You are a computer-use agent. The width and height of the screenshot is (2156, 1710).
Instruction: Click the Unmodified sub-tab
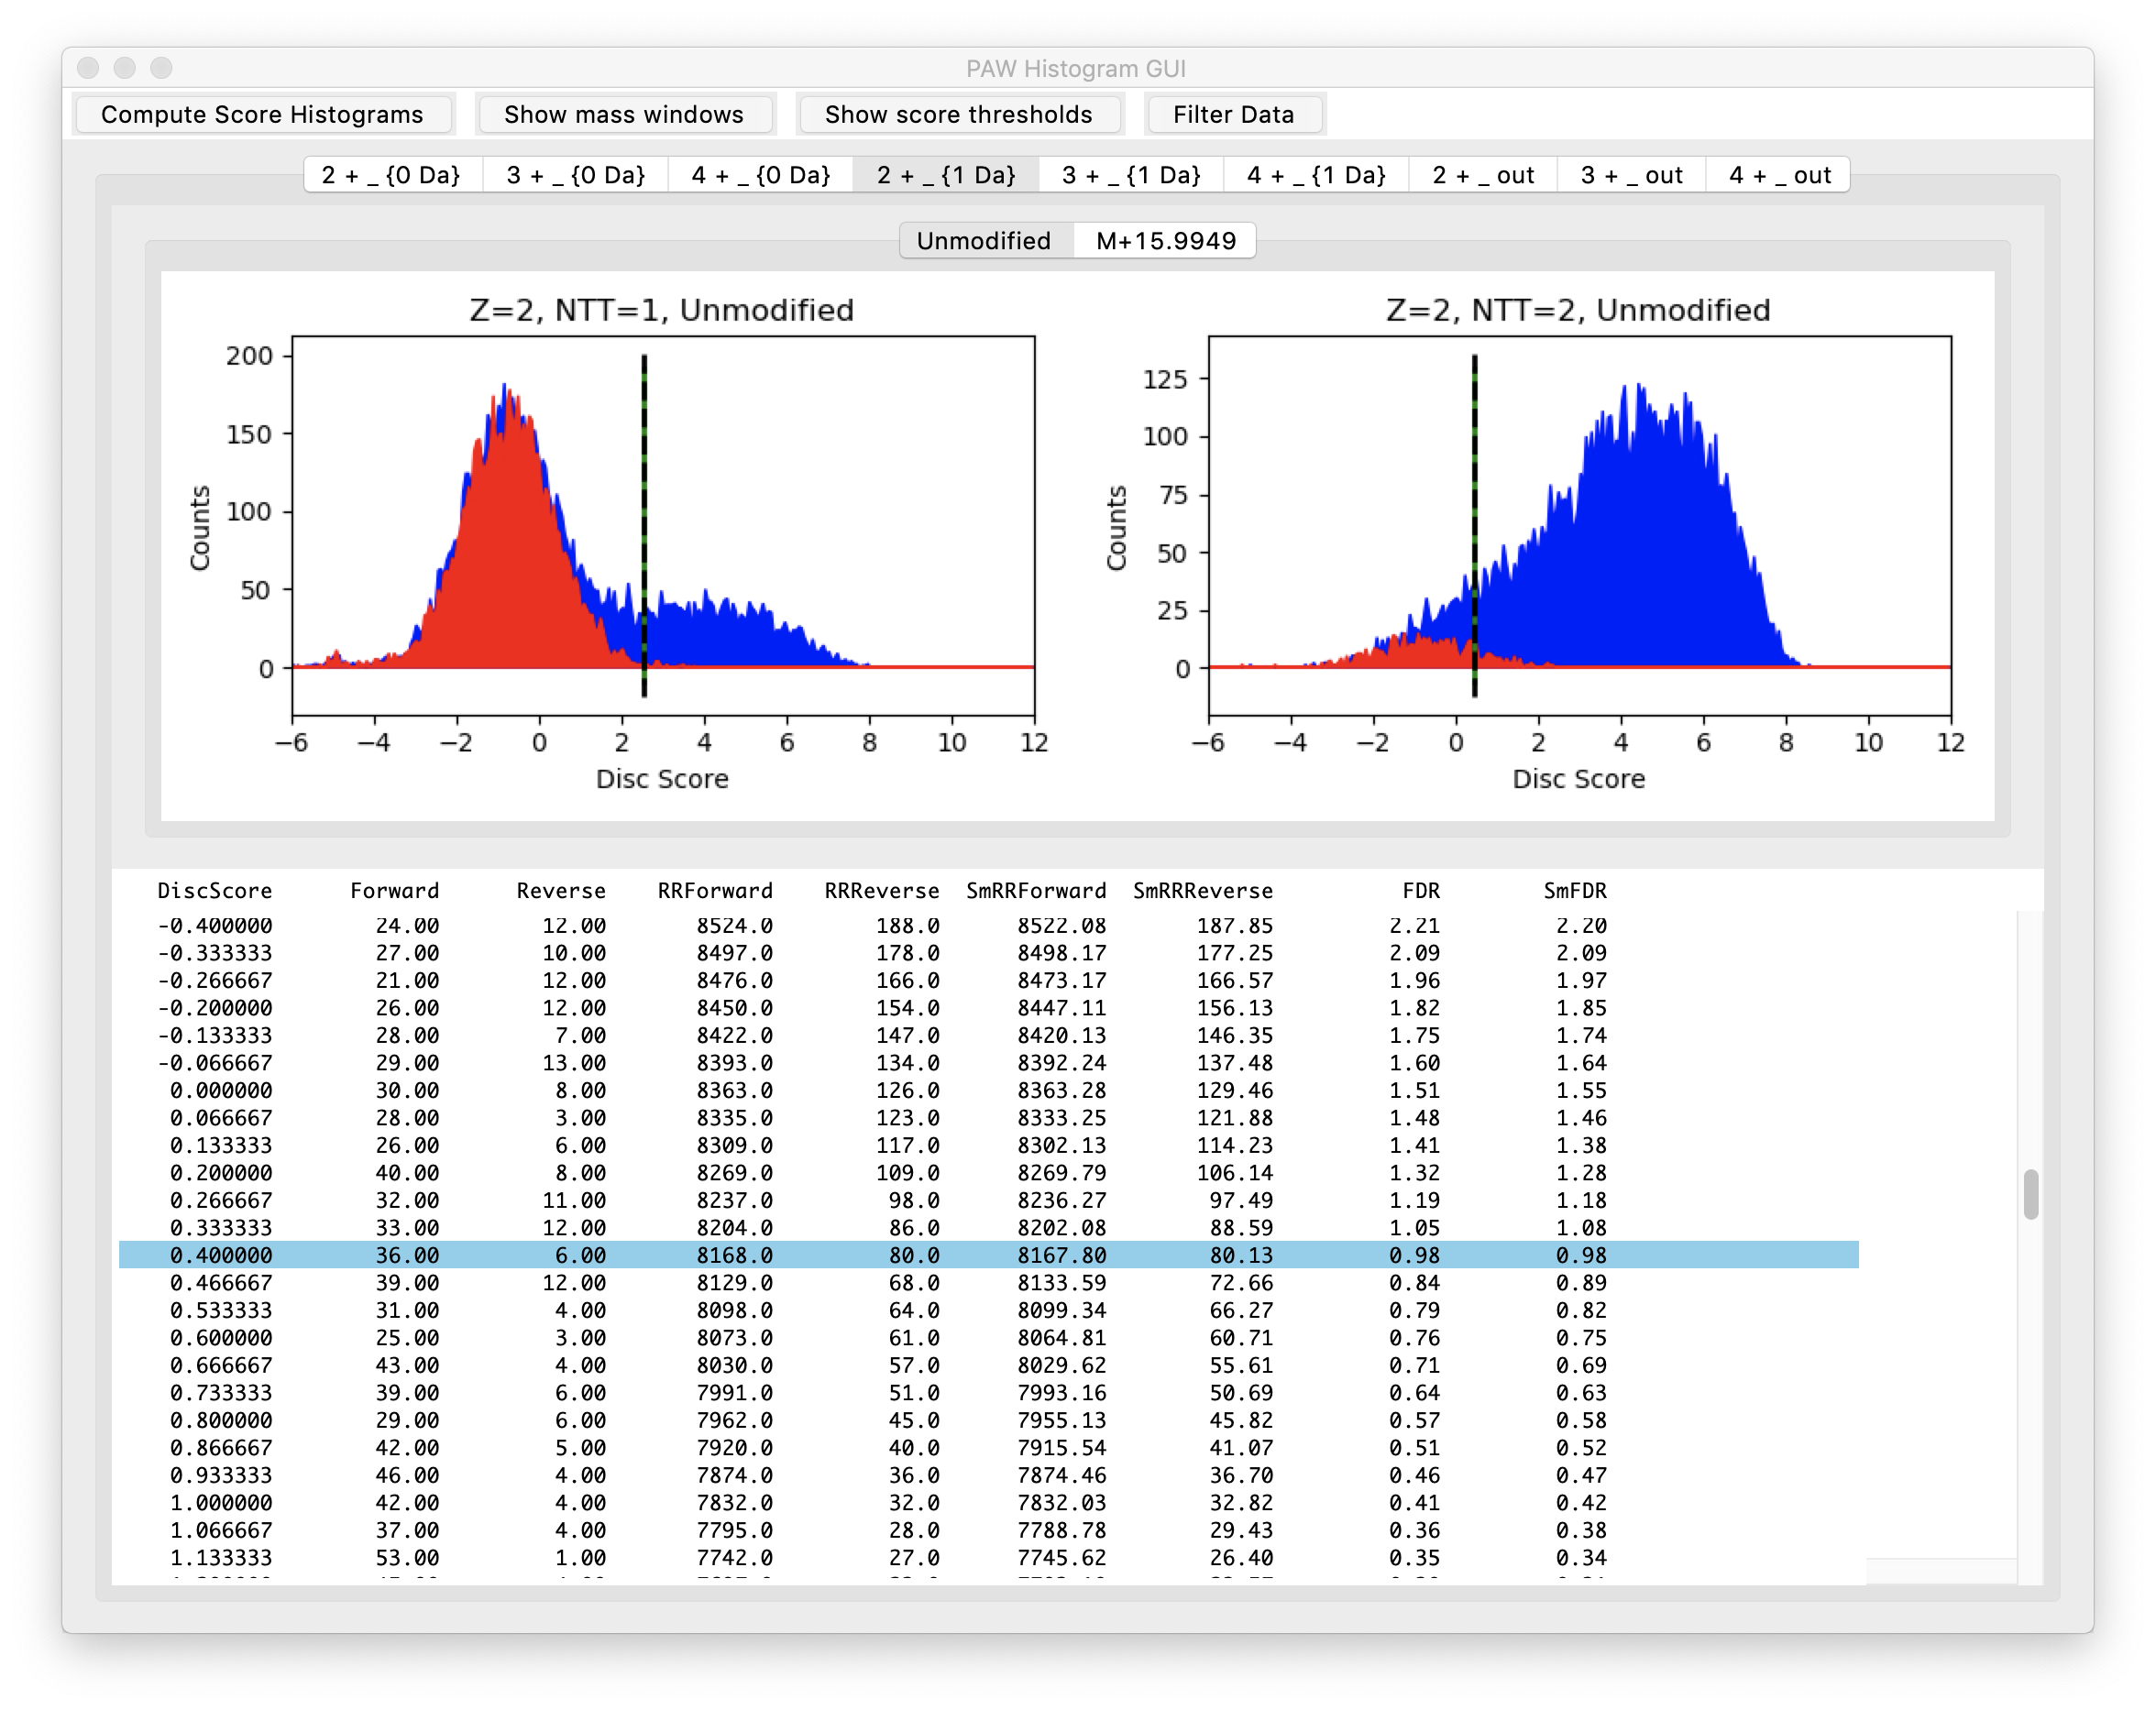pos(984,241)
